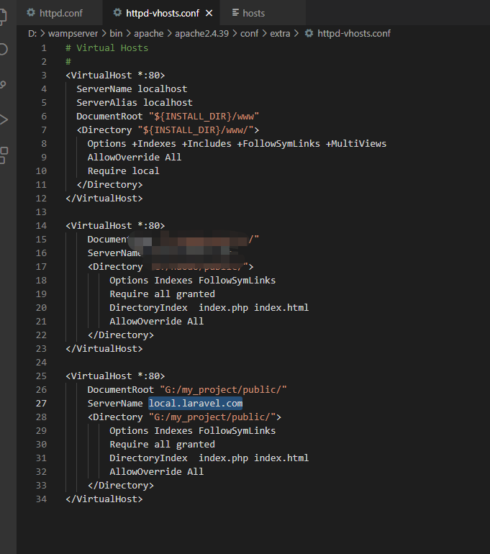Open the Search view in activity bar
490x554 pixels.
4,50
